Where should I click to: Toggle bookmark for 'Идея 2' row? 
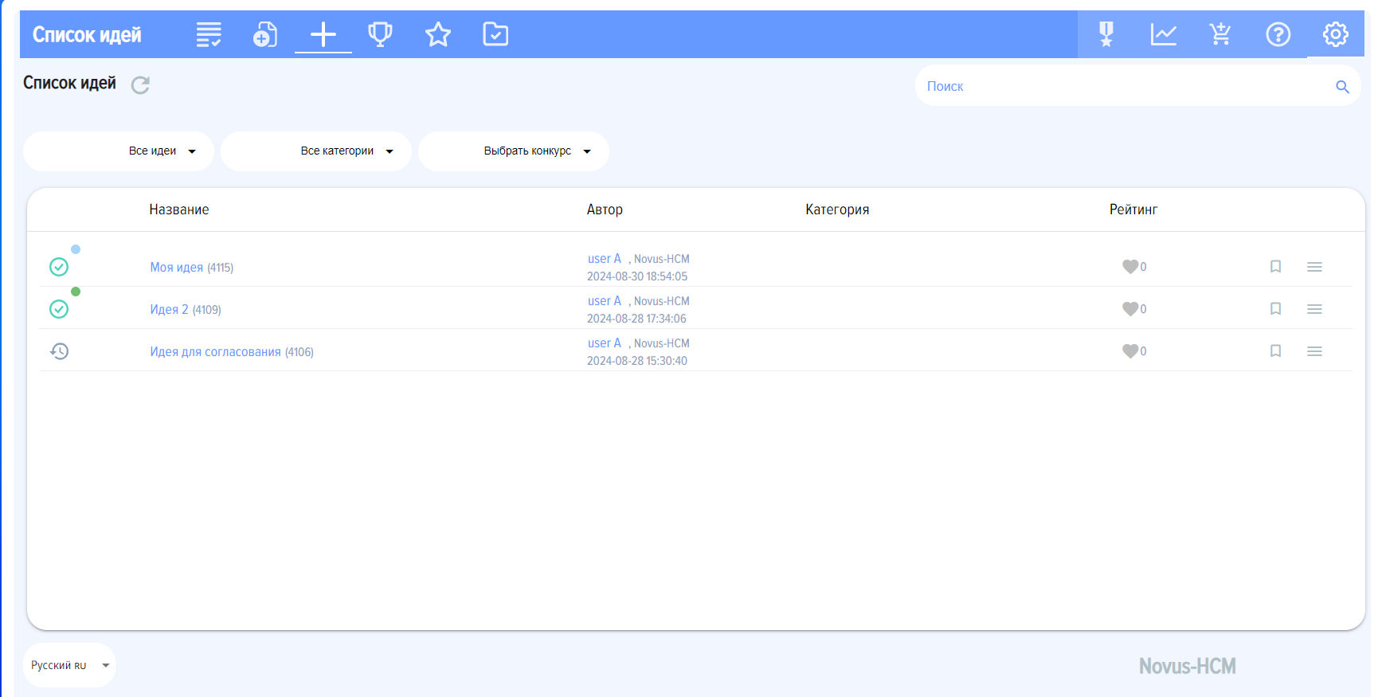pos(1275,309)
